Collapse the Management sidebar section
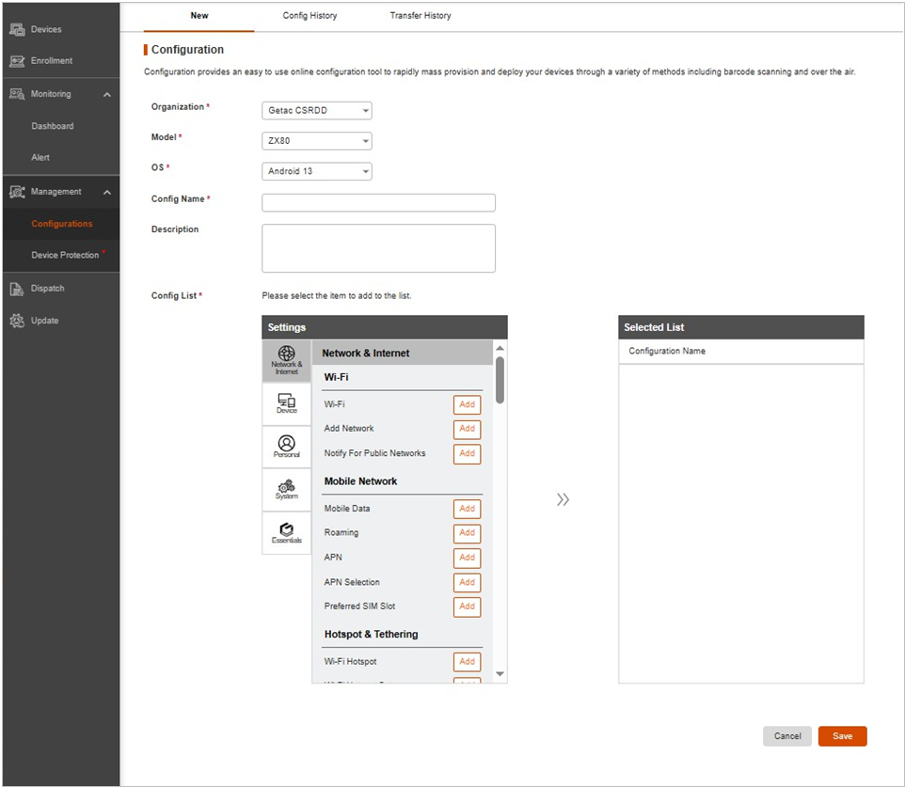Image resolution: width=905 pixels, height=787 pixels. coord(107,192)
